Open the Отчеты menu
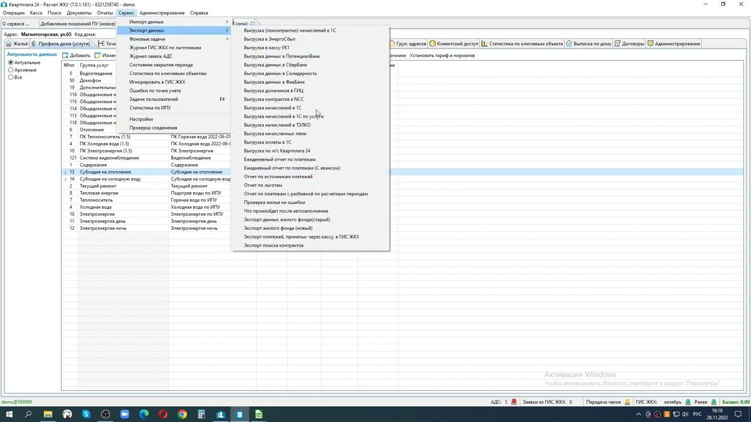Viewport: 751px width, 422px height. click(x=105, y=13)
